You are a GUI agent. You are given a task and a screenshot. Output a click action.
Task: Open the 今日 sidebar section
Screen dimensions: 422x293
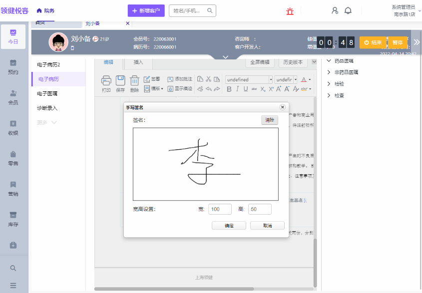pos(13,37)
